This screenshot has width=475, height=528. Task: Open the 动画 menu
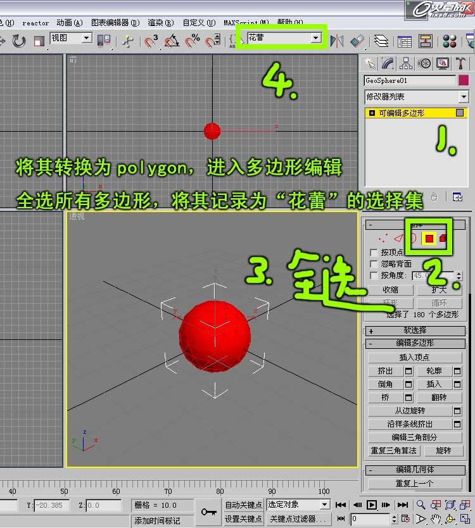(x=69, y=23)
